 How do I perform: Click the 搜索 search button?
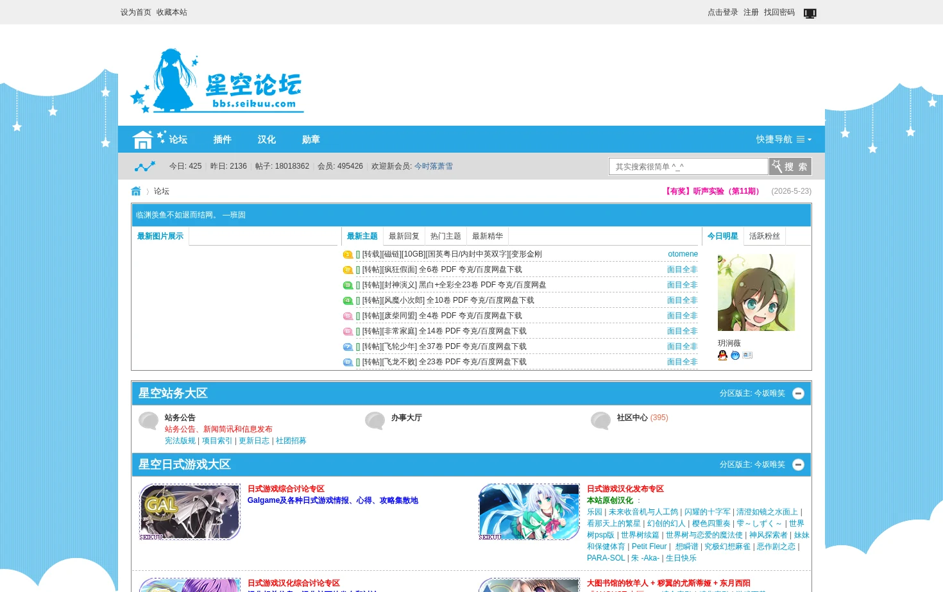click(x=790, y=166)
